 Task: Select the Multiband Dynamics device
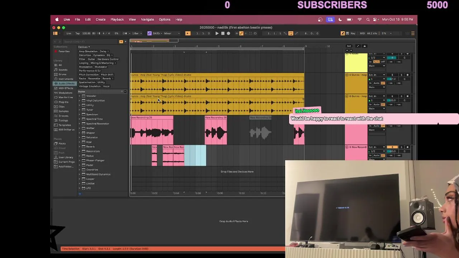pyautogui.click(x=98, y=174)
